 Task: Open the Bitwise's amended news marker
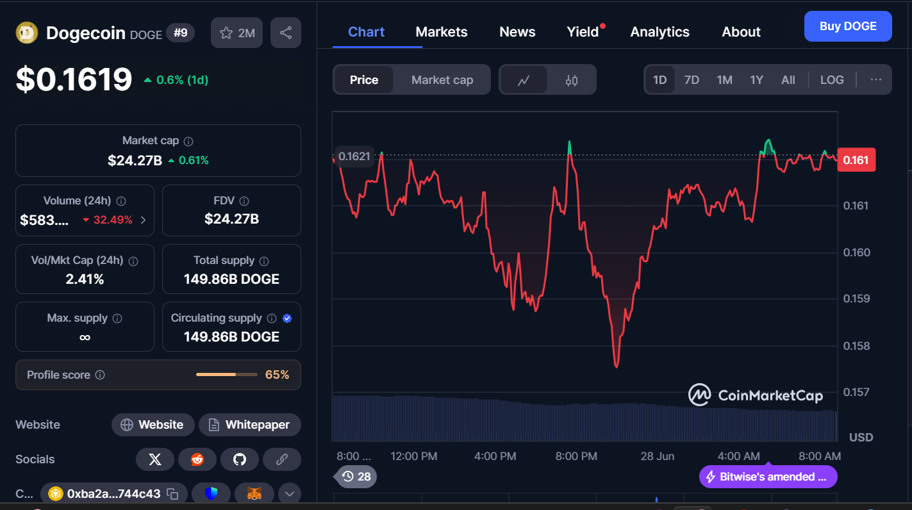(x=768, y=477)
